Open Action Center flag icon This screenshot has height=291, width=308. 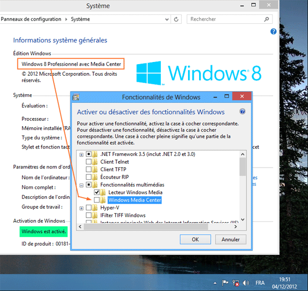click(225, 283)
